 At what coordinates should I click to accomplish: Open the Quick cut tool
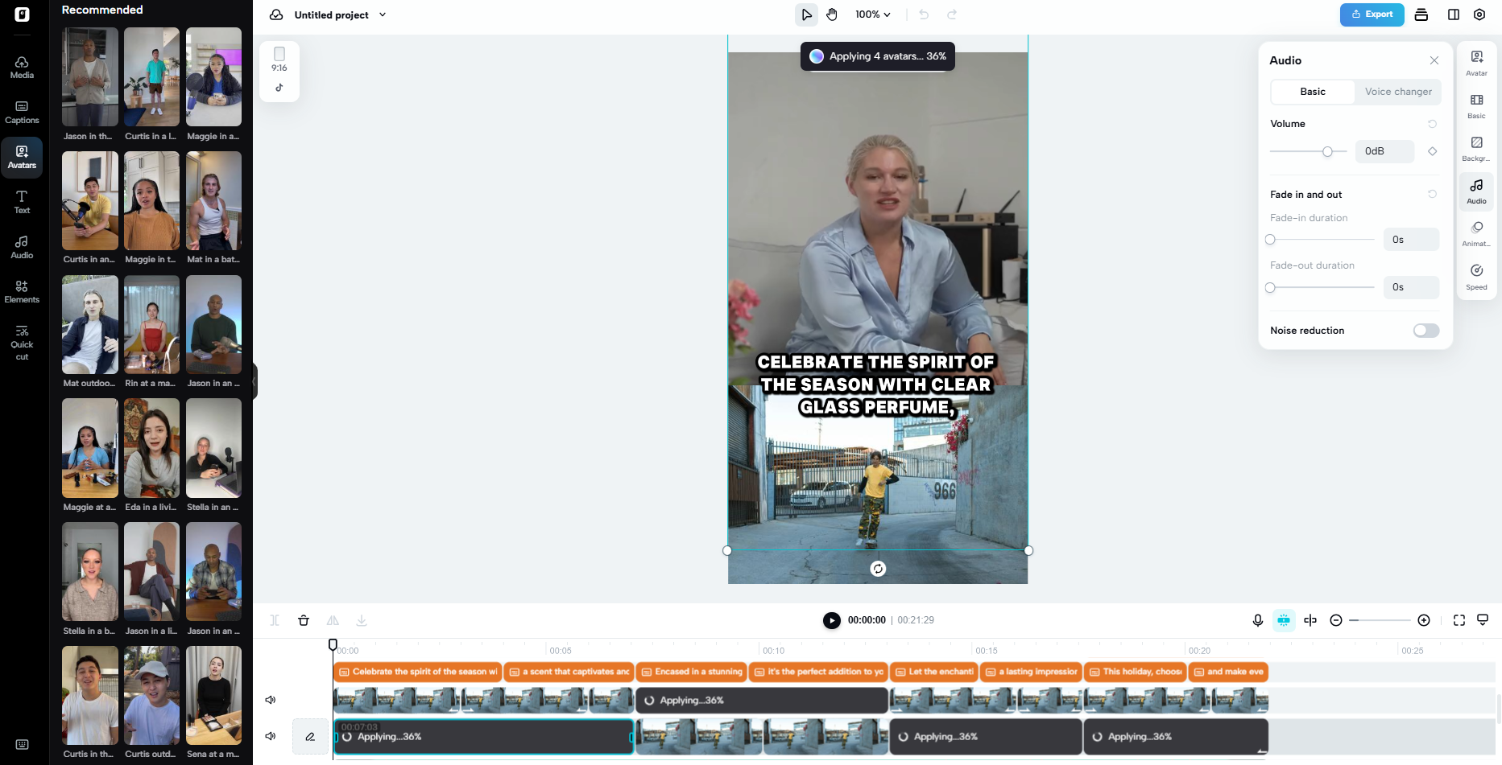[22, 343]
